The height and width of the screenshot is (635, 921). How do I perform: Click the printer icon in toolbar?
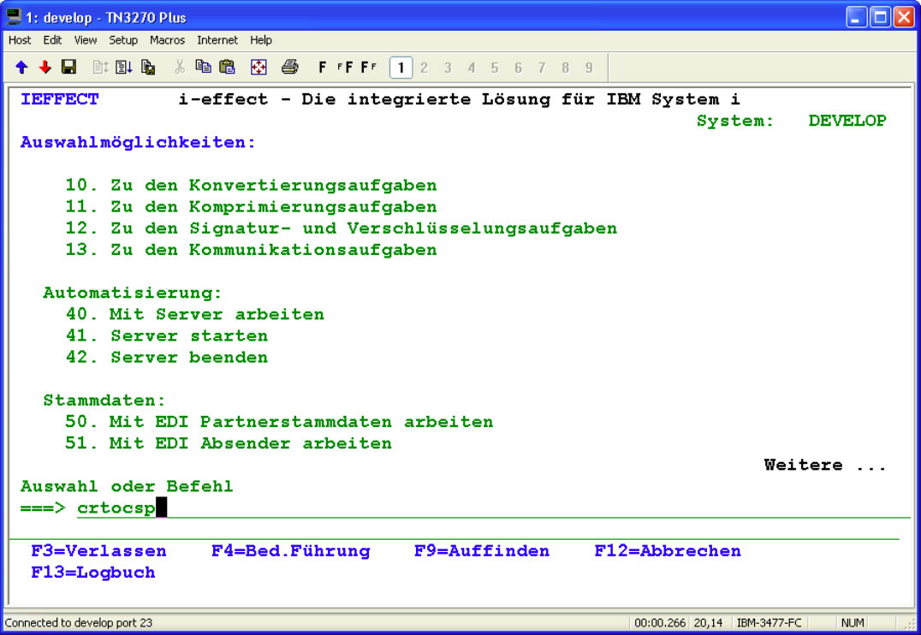coord(289,68)
